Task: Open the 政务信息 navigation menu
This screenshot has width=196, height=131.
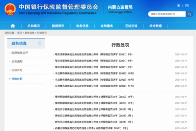Action: tap(82, 26)
